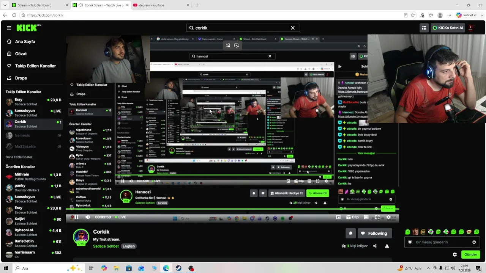486x273 pixels.
Task: Click the chat message input field
Action: tap(442, 242)
